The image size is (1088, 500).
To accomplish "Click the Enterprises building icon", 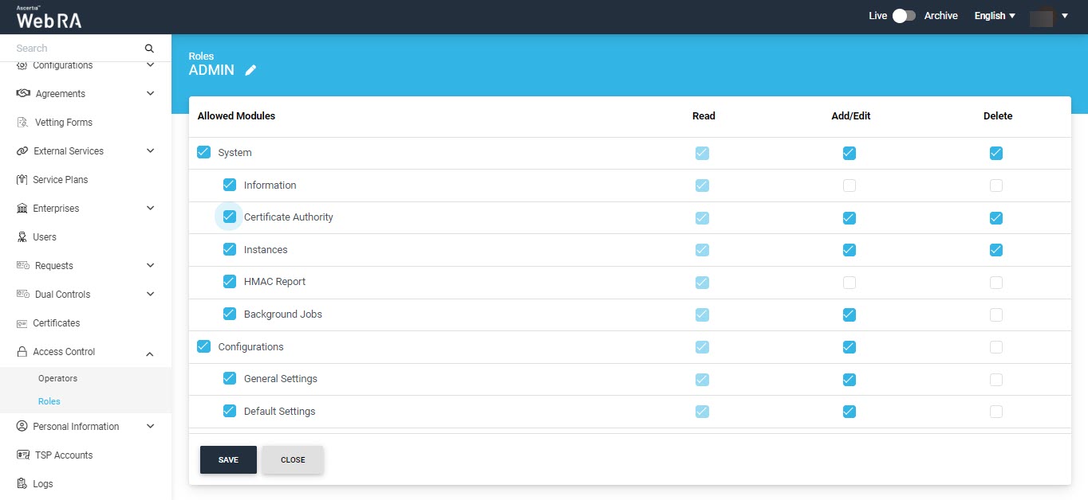I will [22, 208].
